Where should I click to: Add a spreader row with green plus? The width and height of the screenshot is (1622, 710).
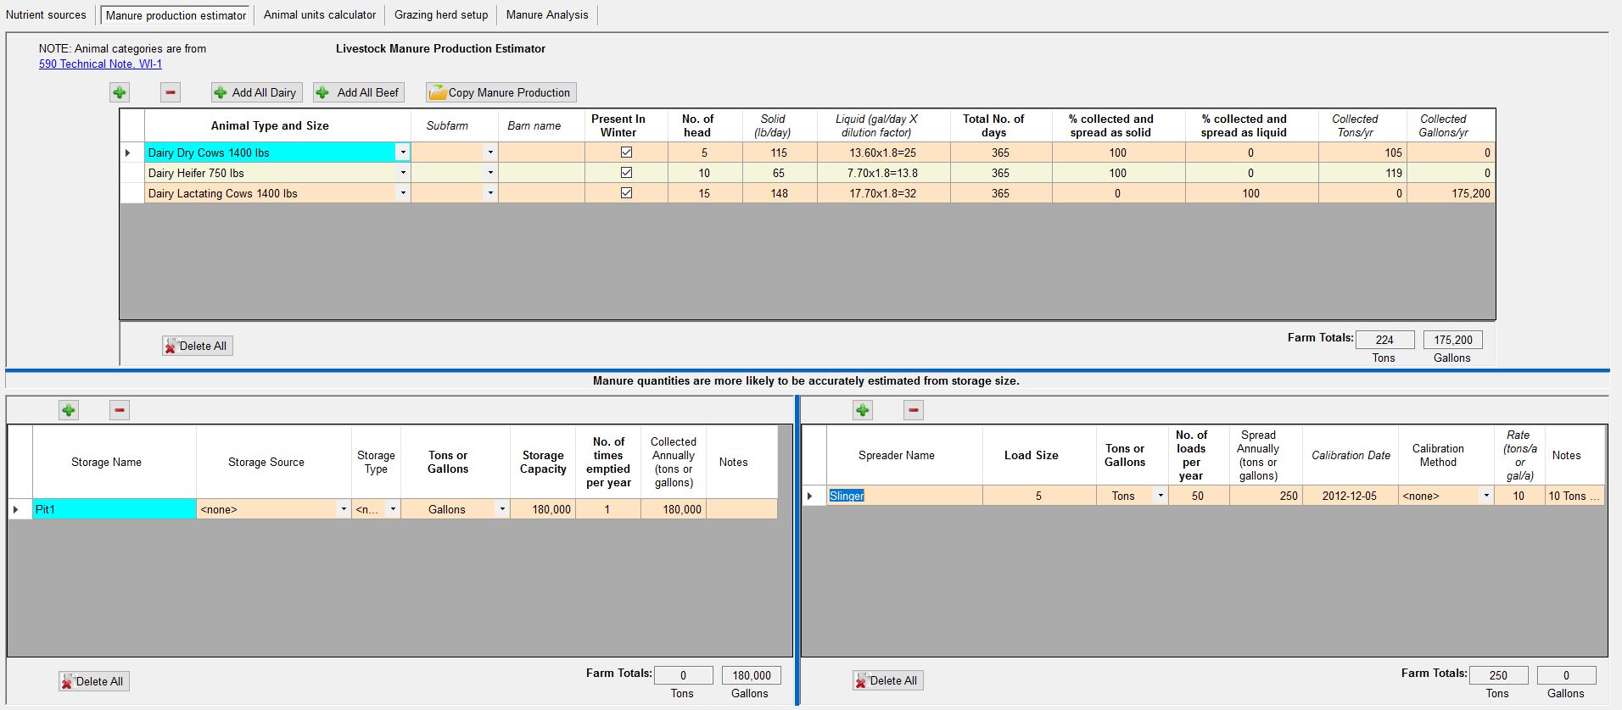point(863,410)
